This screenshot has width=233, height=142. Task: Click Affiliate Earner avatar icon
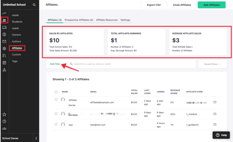63,100
